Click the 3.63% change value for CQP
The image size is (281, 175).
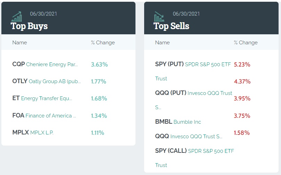click(99, 64)
